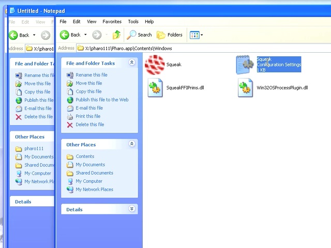
Task: Click Delete this file in rear window
Action: tap(39, 117)
